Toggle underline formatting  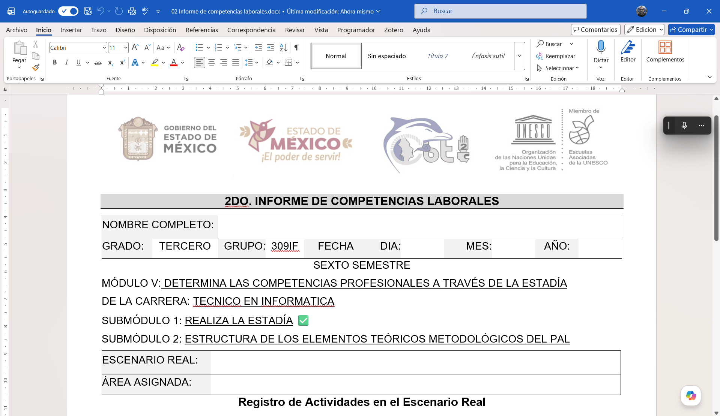[78, 63]
